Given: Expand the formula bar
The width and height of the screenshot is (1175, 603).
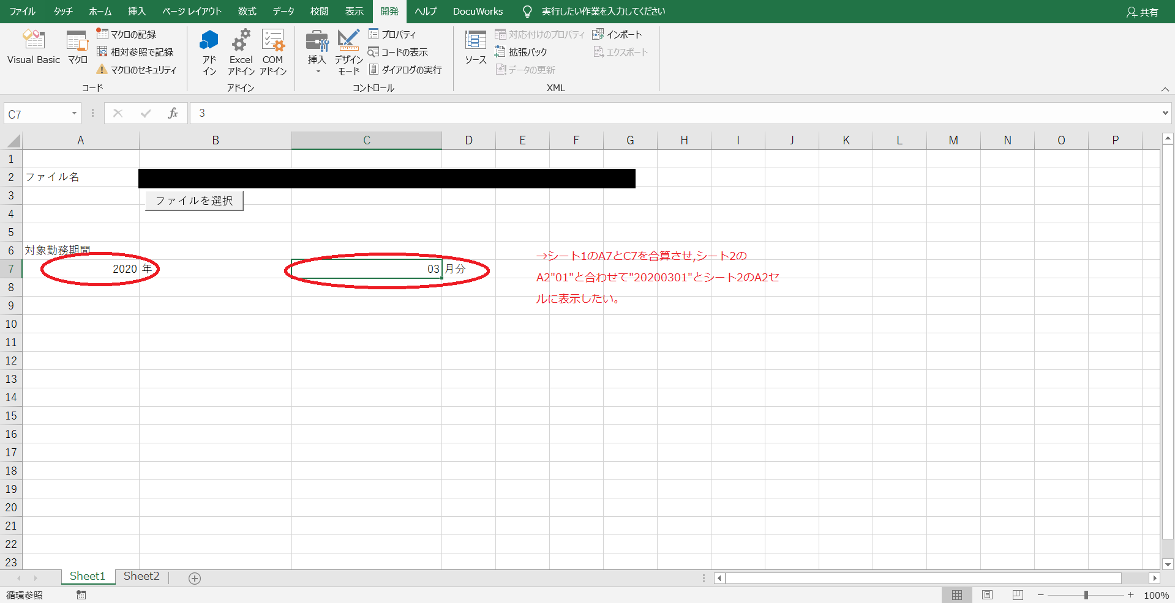Looking at the screenshot, I should tap(1165, 113).
